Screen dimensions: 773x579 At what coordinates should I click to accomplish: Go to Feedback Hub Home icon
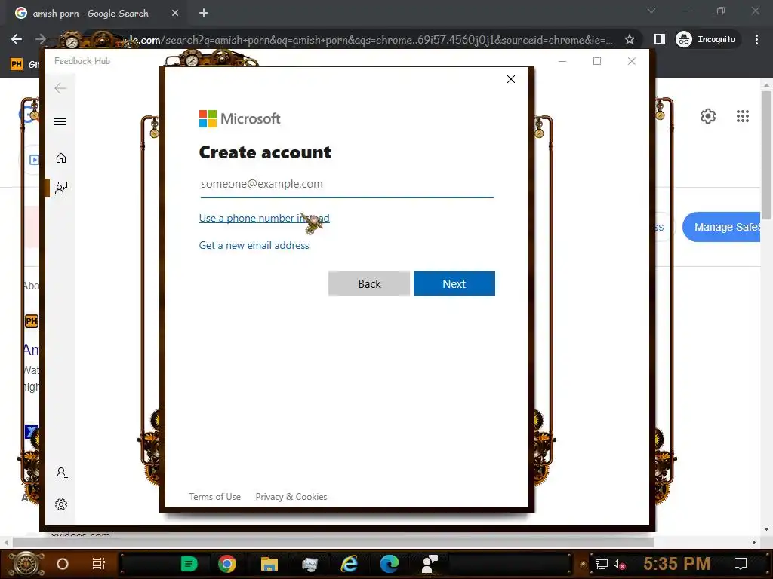tap(60, 158)
